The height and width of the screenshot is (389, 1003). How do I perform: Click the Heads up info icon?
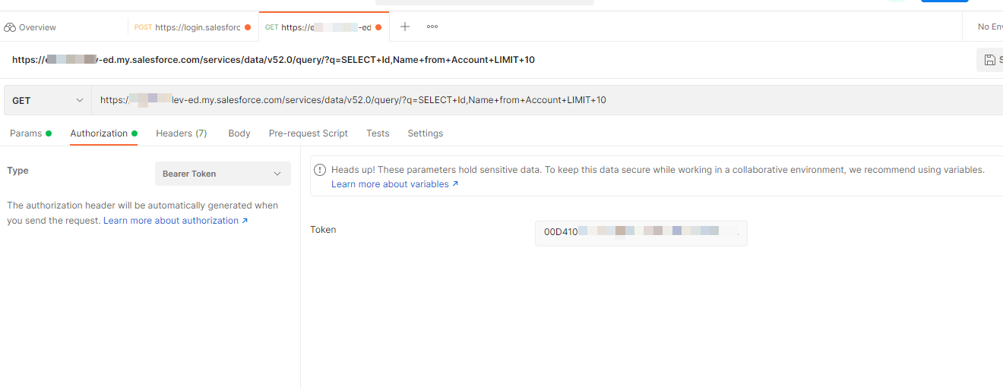320,170
